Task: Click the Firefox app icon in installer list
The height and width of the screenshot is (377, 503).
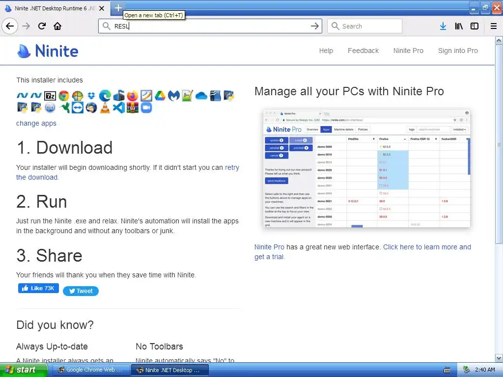Action: coord(132,96)
